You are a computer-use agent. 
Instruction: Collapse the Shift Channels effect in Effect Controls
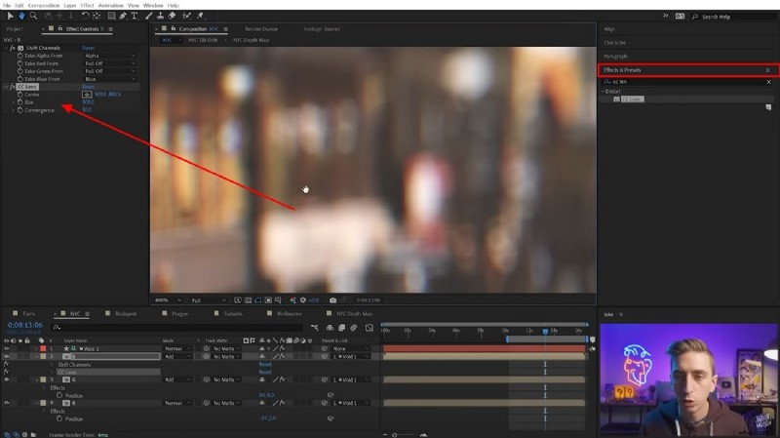tap(7, 48)
